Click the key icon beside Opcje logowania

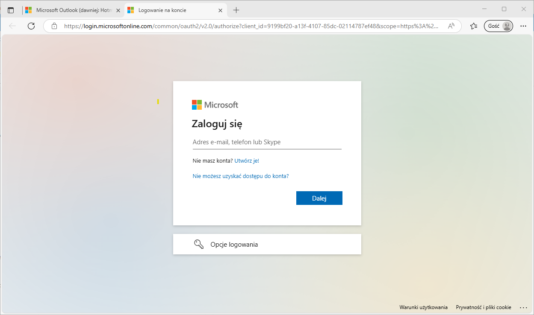199,244
